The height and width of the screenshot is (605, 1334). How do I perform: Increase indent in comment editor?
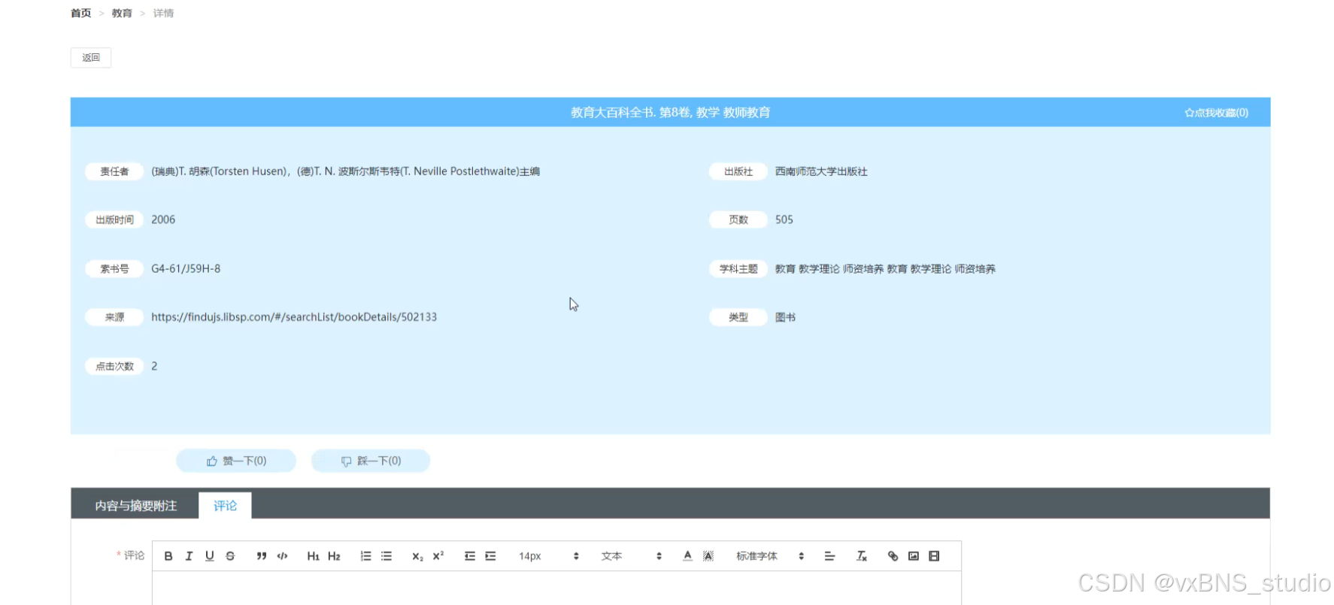(490, 556)
